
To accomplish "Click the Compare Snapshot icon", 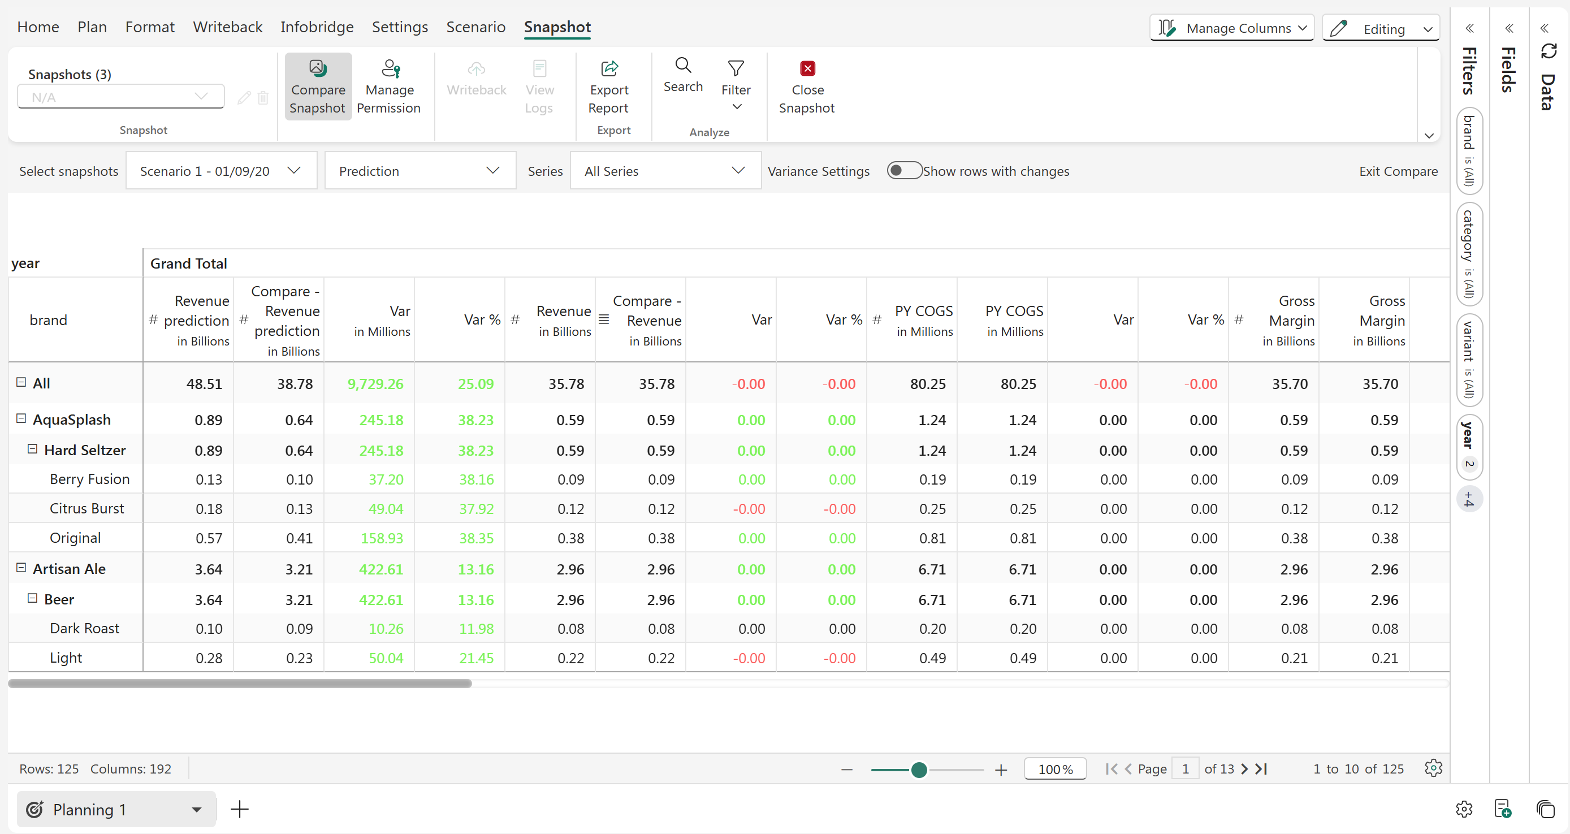I will coord(318,68).
